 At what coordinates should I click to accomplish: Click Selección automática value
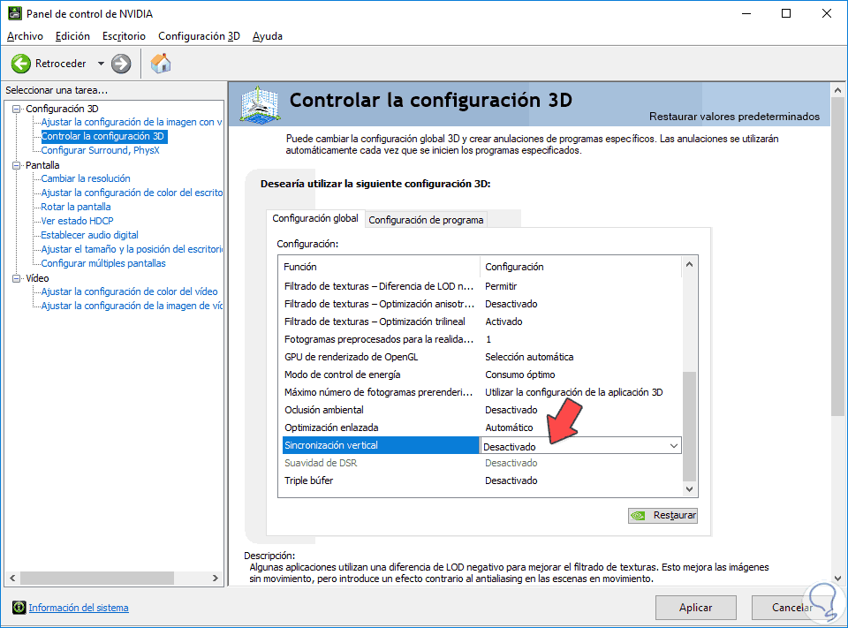coord(529,357)
